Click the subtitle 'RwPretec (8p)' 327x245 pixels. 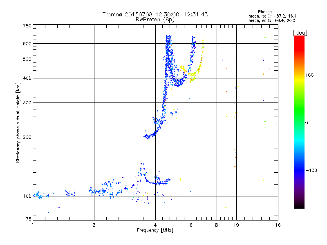[155, 20]
